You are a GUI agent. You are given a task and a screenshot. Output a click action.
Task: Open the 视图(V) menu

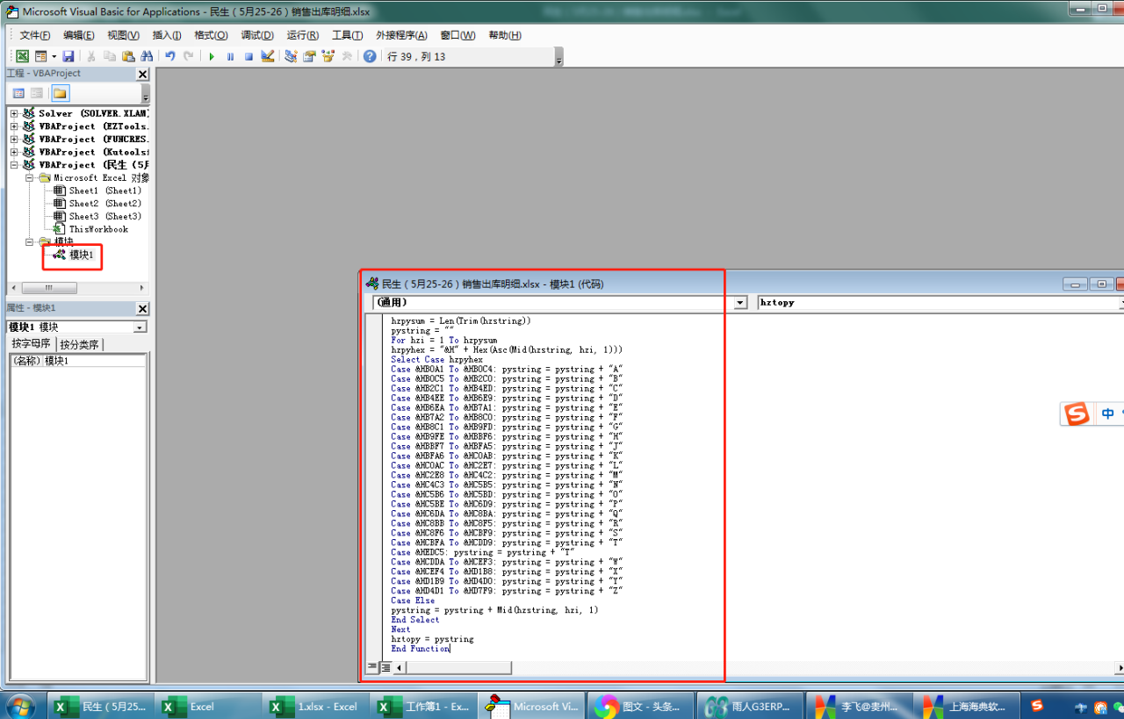123,35
